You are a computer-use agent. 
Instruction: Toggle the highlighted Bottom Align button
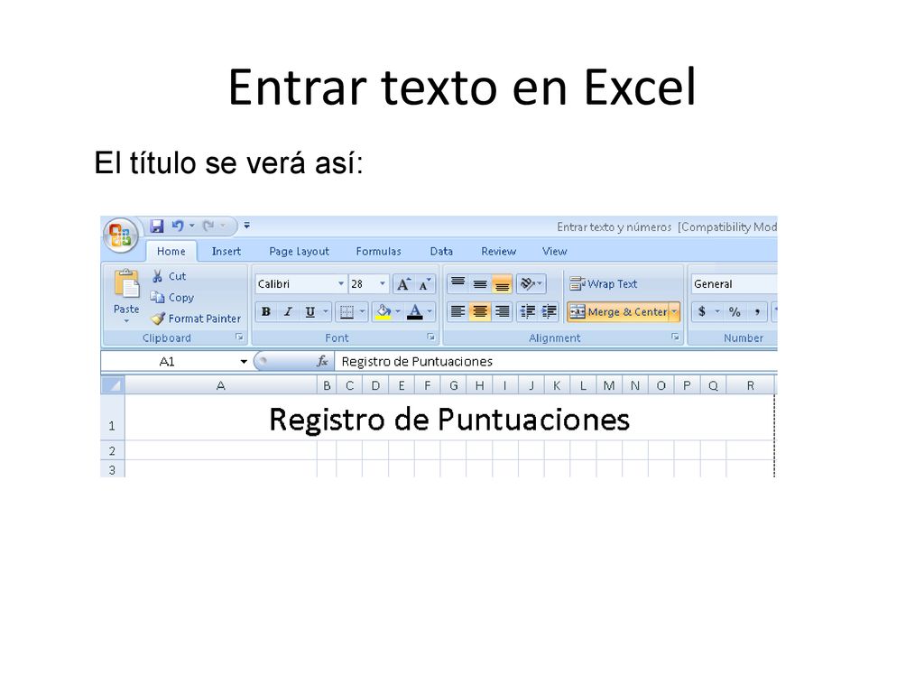[x=502, y=284]
